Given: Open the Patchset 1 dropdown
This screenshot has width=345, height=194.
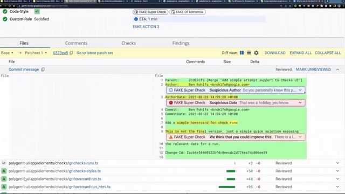Looking at the screenshot, I should click(x=36, y=53).
